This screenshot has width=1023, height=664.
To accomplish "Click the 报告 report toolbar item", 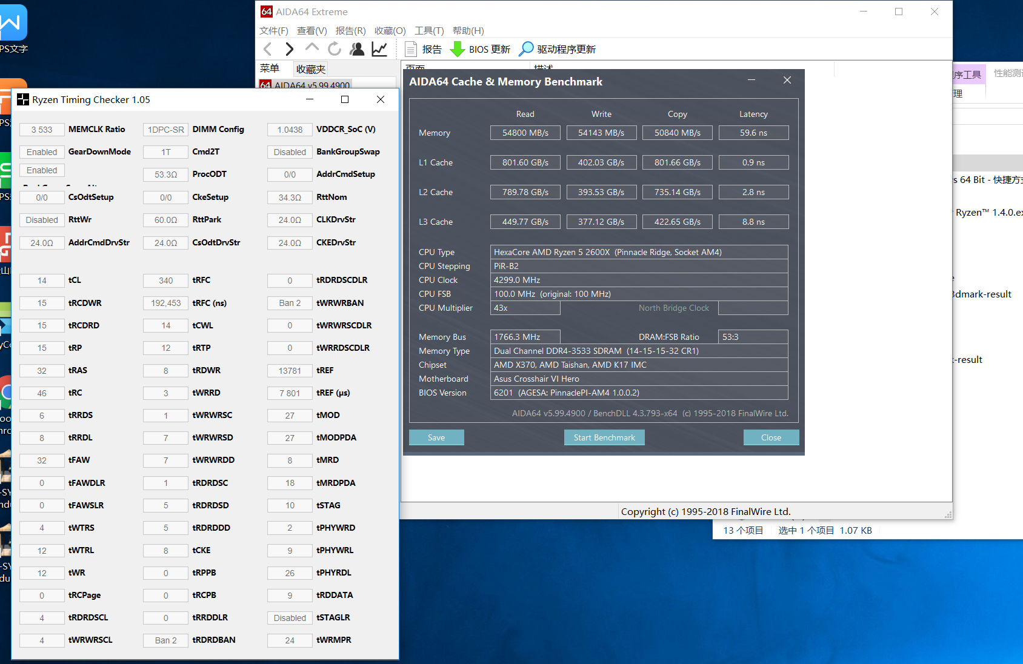I will 424,49.
